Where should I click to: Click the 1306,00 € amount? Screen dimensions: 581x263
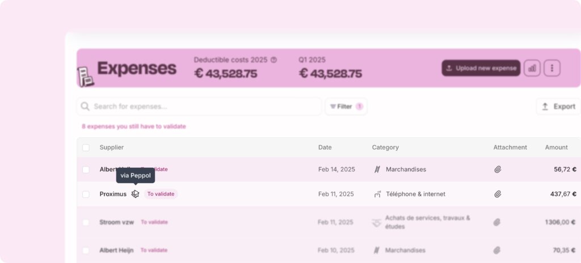tap(560, 222)
